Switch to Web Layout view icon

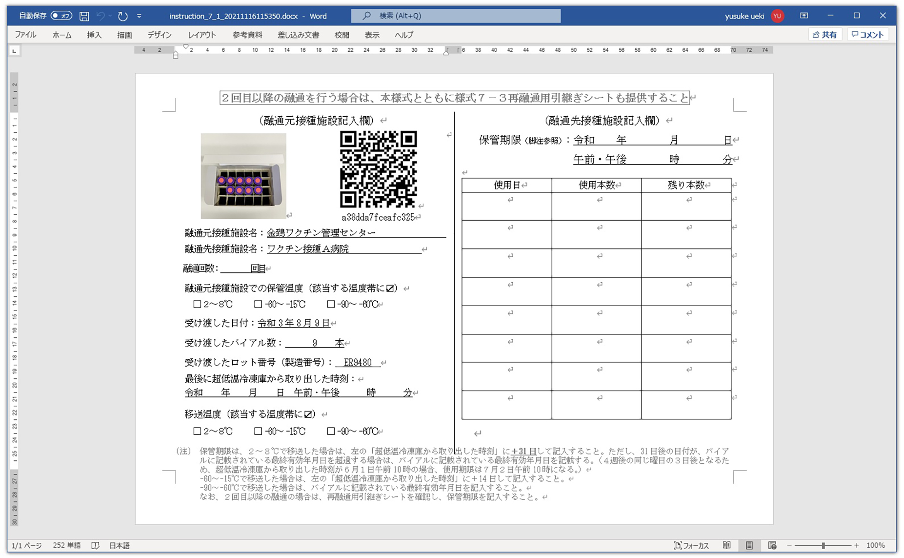772,545
